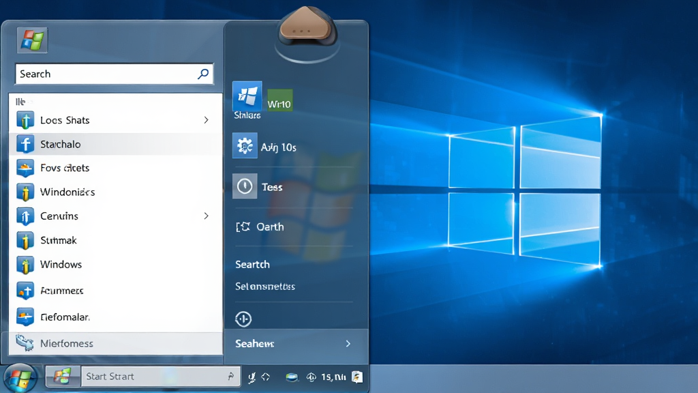Open the Acummers entry
698x393 pixels.
coord(116,291)
